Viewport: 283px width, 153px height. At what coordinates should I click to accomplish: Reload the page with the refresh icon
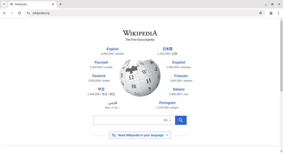tap(19, 13)
